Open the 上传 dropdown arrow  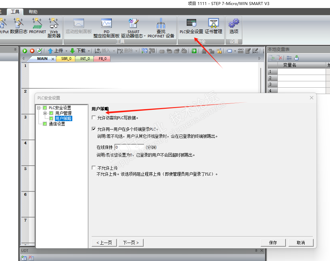(66, 51)
